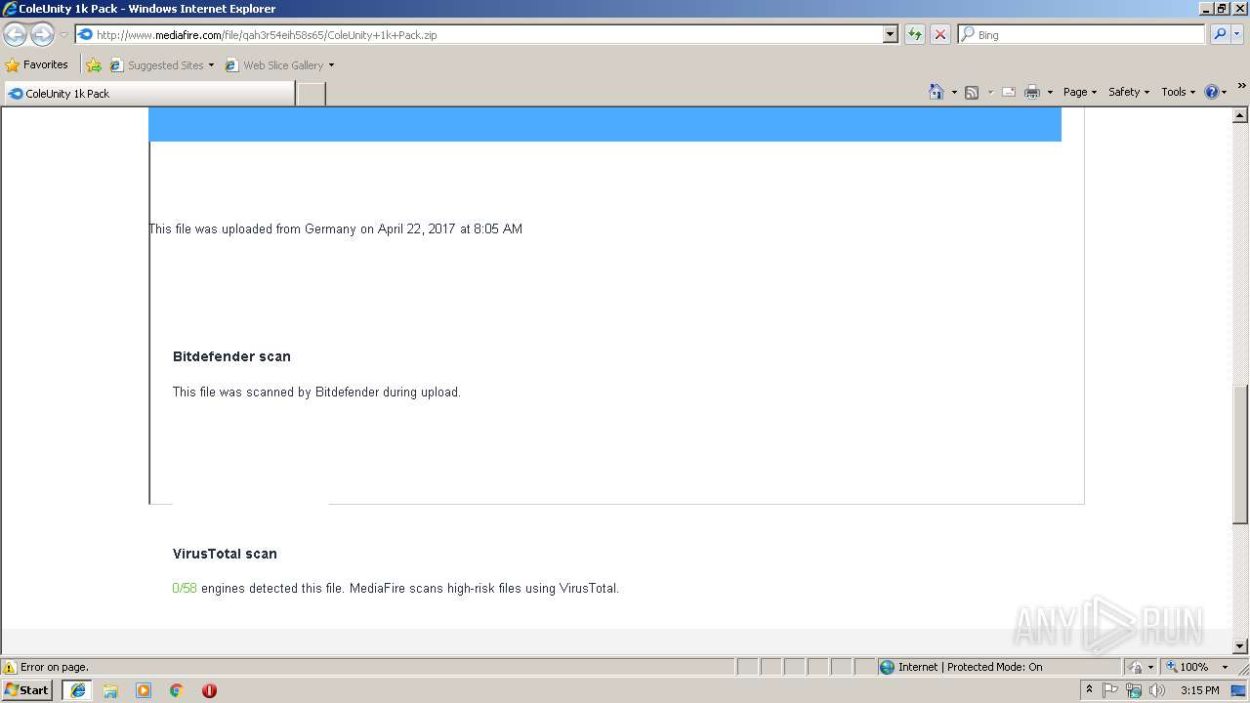Click the security lock privacy icon in status bar
This screenshot has width=1250, height=703.
tap(1136, 667)
